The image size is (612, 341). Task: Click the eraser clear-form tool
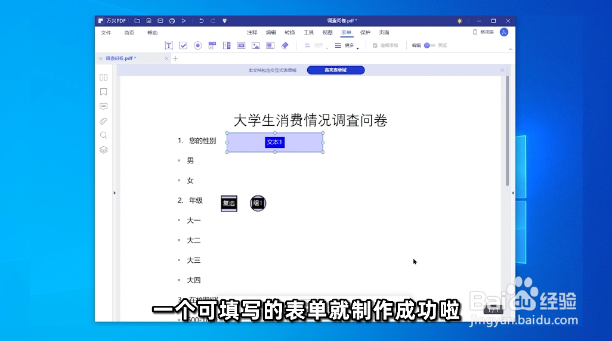click(x=285, y=46)
